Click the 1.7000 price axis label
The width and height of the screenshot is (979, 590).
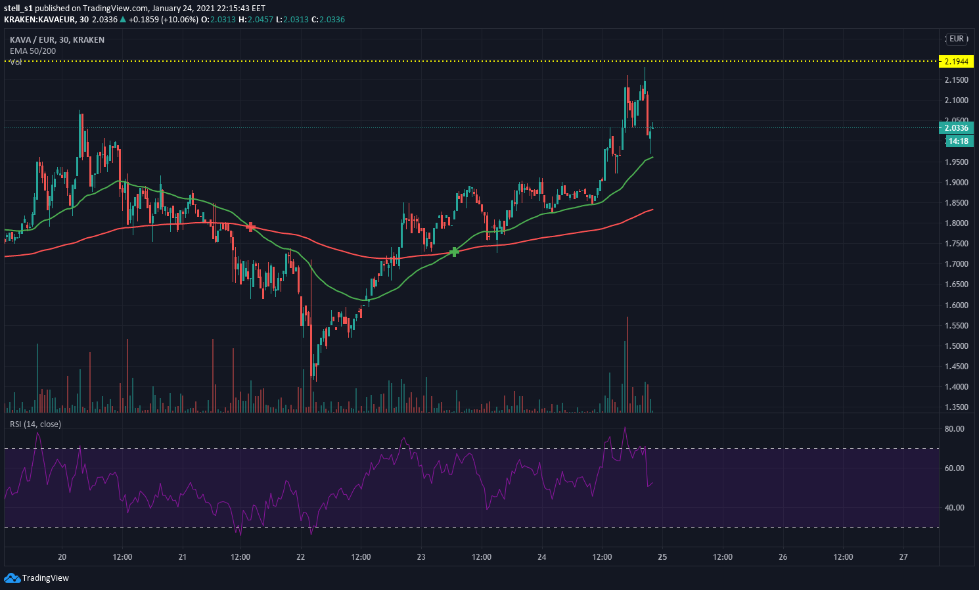956,264
